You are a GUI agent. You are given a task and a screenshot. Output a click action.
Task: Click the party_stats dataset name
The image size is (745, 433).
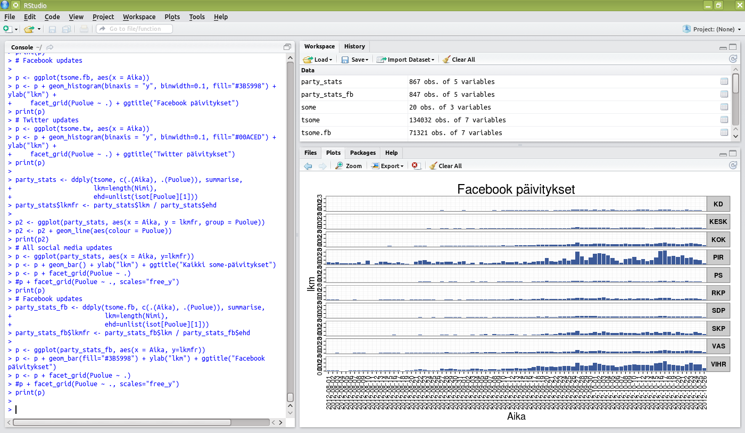(x=321, y=81)
